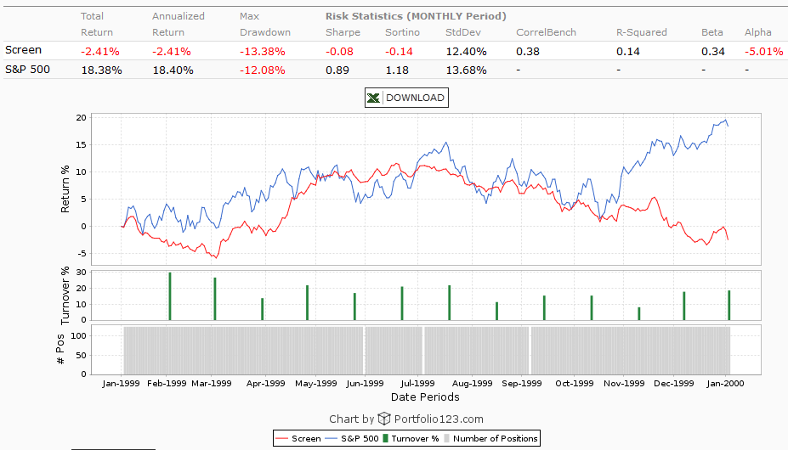Image resolution: width=788 pixels, height=450 pixels.
Task: Click Screen StdDev value 12.40%
Action: pyautogui.click(x=467, y=51)
